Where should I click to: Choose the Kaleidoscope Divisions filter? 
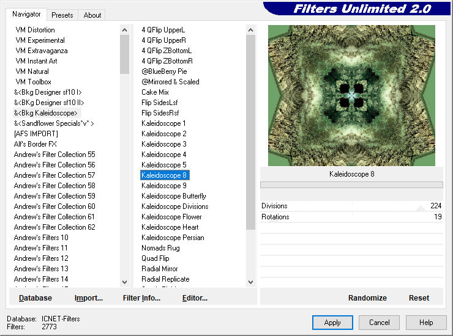coord(175,206)
